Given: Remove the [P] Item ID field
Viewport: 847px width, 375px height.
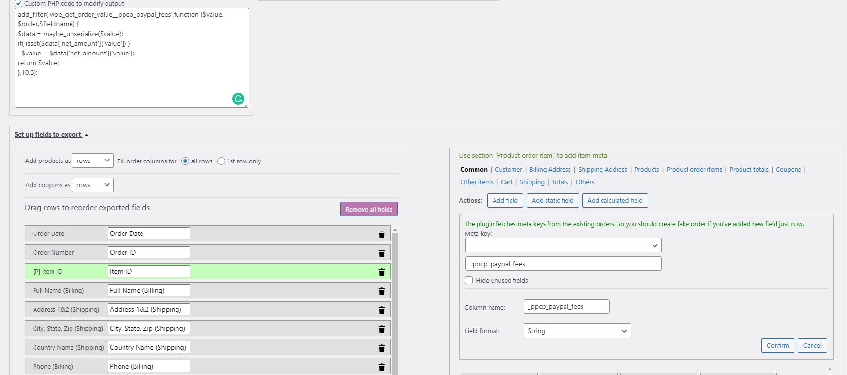Looking at the screenshot, I should click(x=382, y=272).
